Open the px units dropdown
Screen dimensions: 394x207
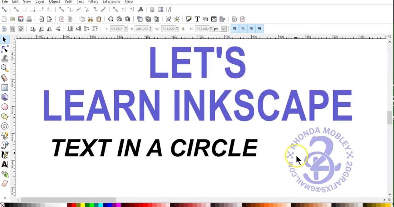pos(220,29)
